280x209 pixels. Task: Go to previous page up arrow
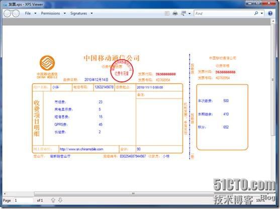53,200
